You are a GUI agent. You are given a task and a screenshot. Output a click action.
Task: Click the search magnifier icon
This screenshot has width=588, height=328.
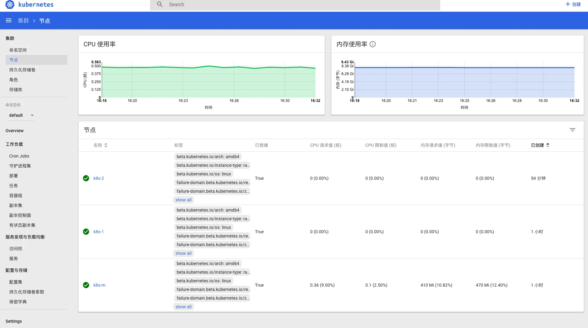click(x=160, y=4)
